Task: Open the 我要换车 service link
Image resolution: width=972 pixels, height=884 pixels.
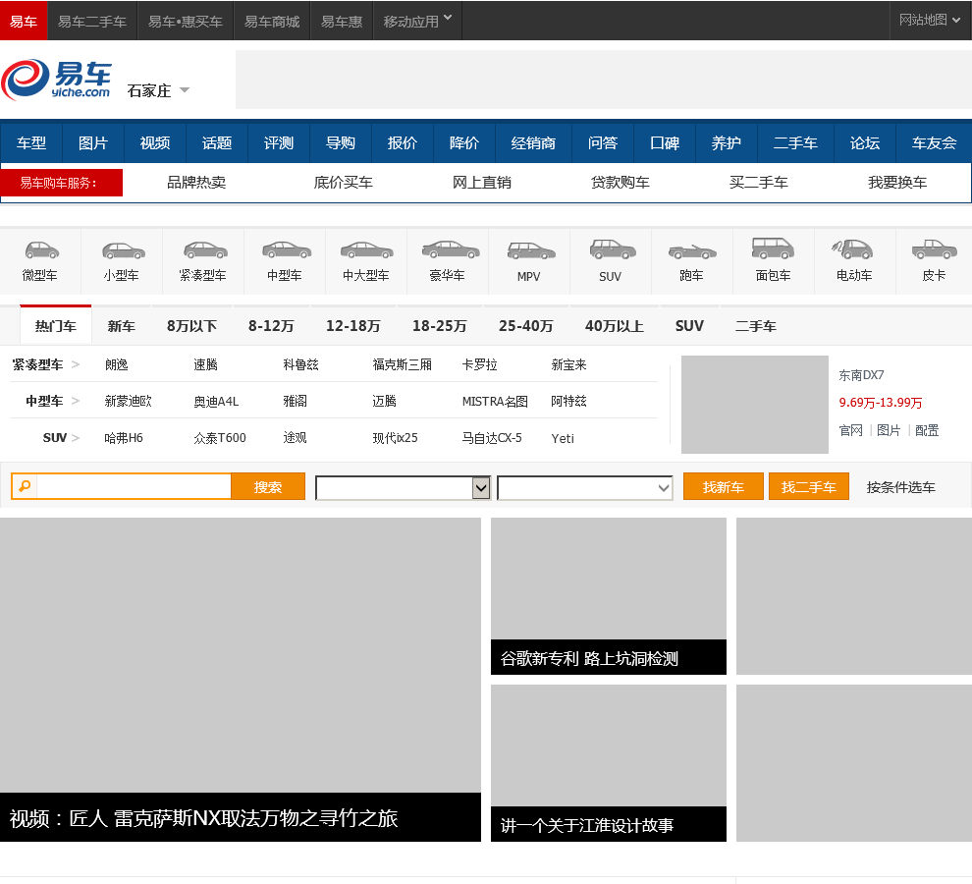Action: [x=897, y=183]
